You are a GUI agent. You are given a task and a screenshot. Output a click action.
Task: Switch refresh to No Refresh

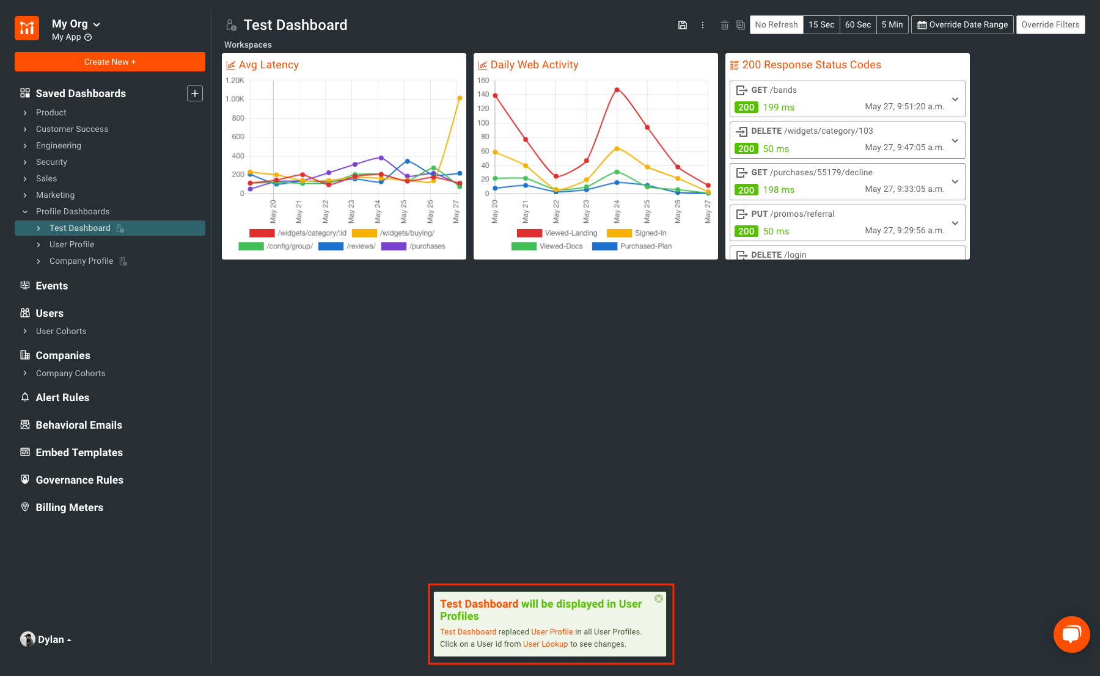tap(776, 25)
